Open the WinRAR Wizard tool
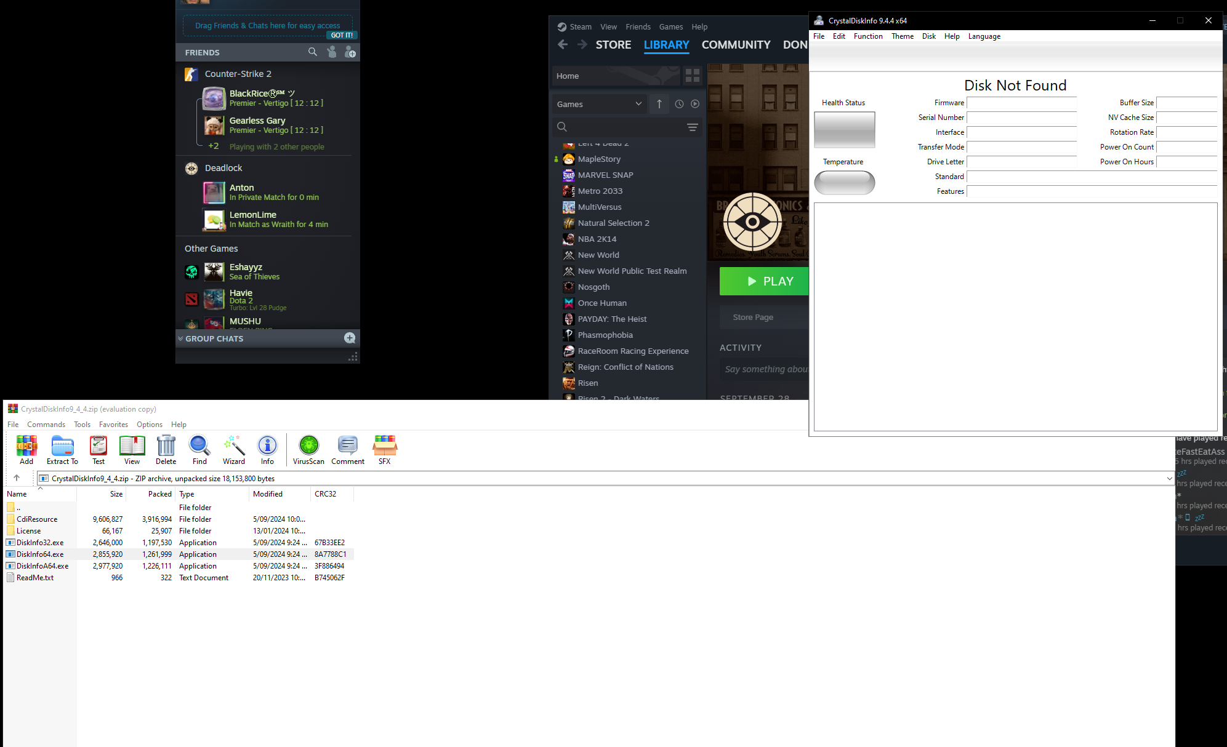This screenshot has width=1227, height=747. (x=233, y=450)
